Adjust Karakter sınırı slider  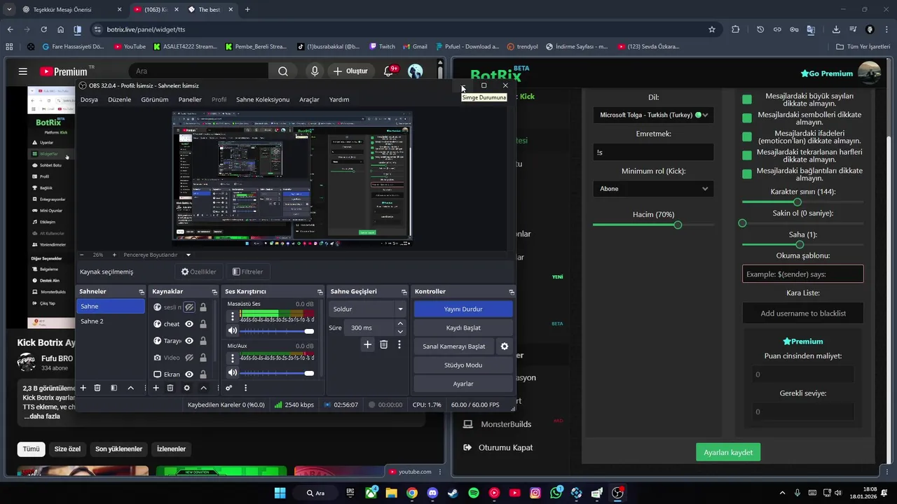click(803, 202)
